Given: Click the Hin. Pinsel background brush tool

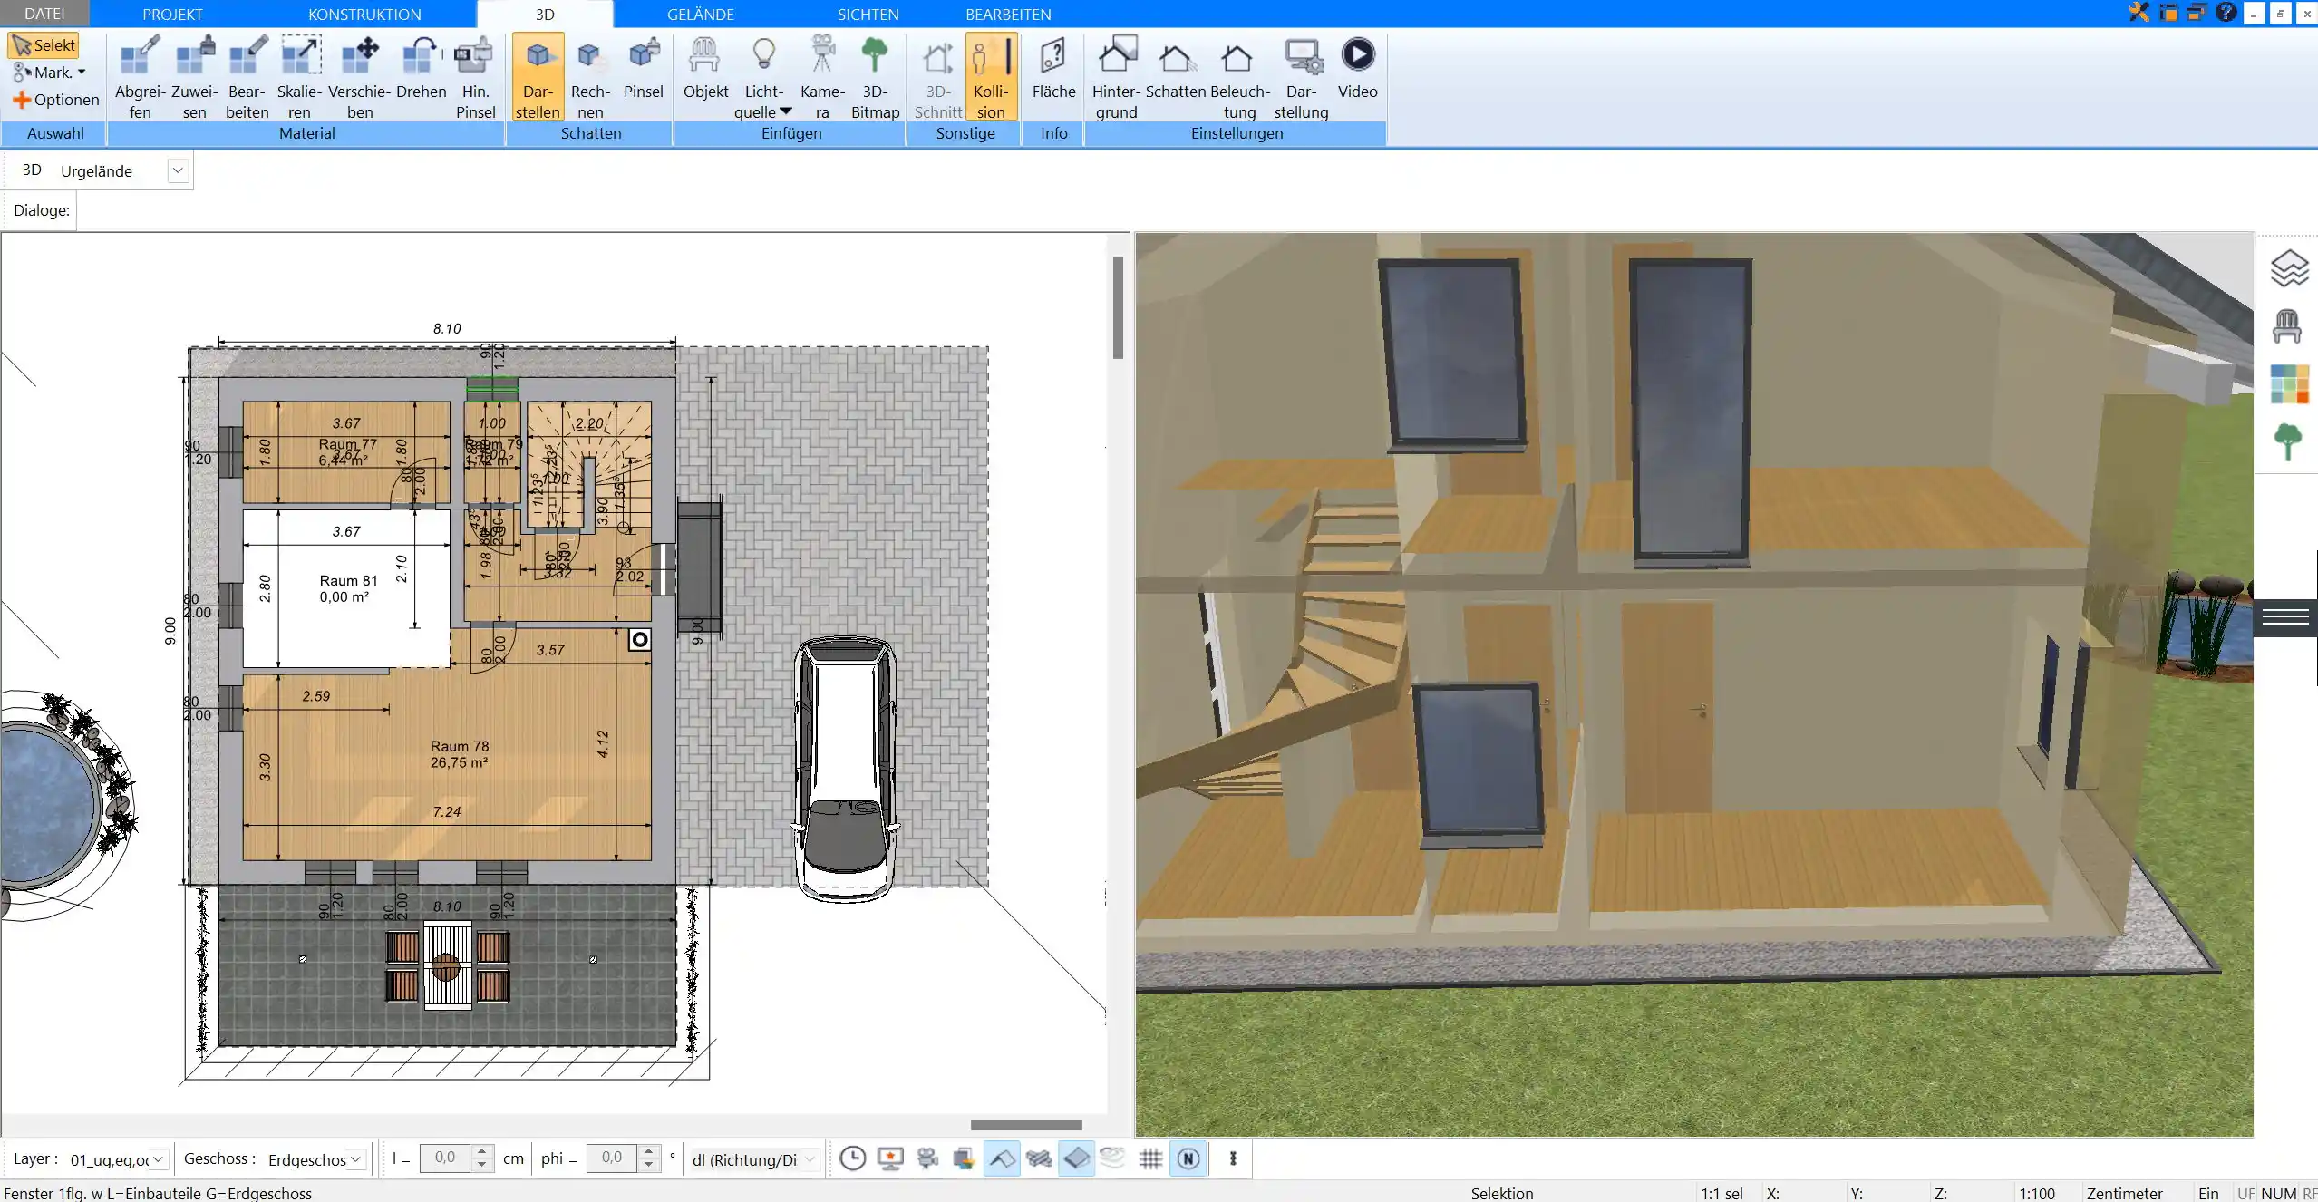Looking at the screenshot, I should tap(474, 77).
